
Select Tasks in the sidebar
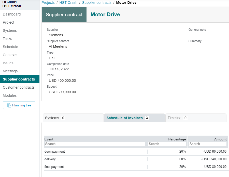pyautogui.click(x=7, y=39)
